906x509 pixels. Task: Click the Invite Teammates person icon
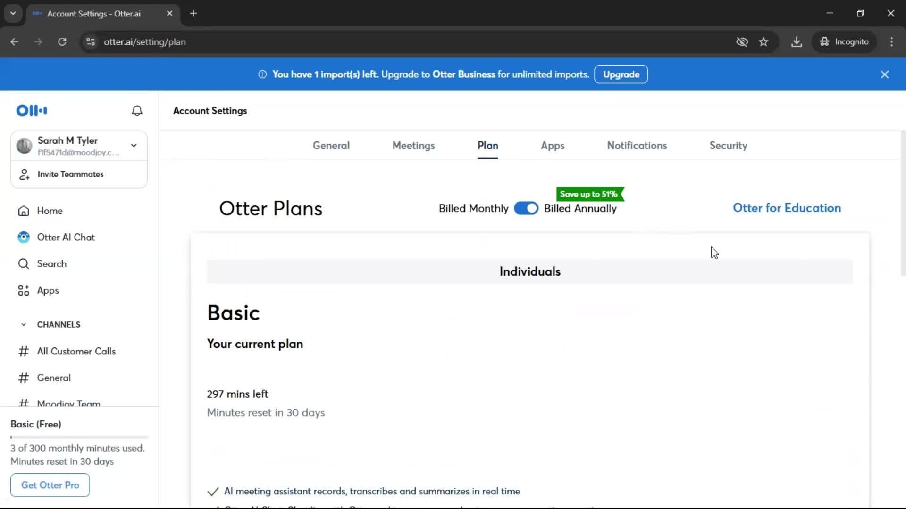24,174
